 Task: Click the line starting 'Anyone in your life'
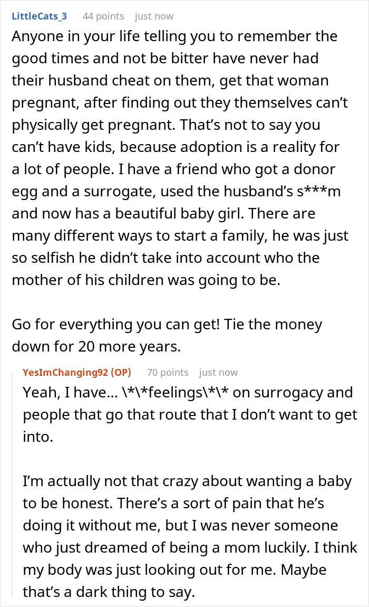point(174,36)
